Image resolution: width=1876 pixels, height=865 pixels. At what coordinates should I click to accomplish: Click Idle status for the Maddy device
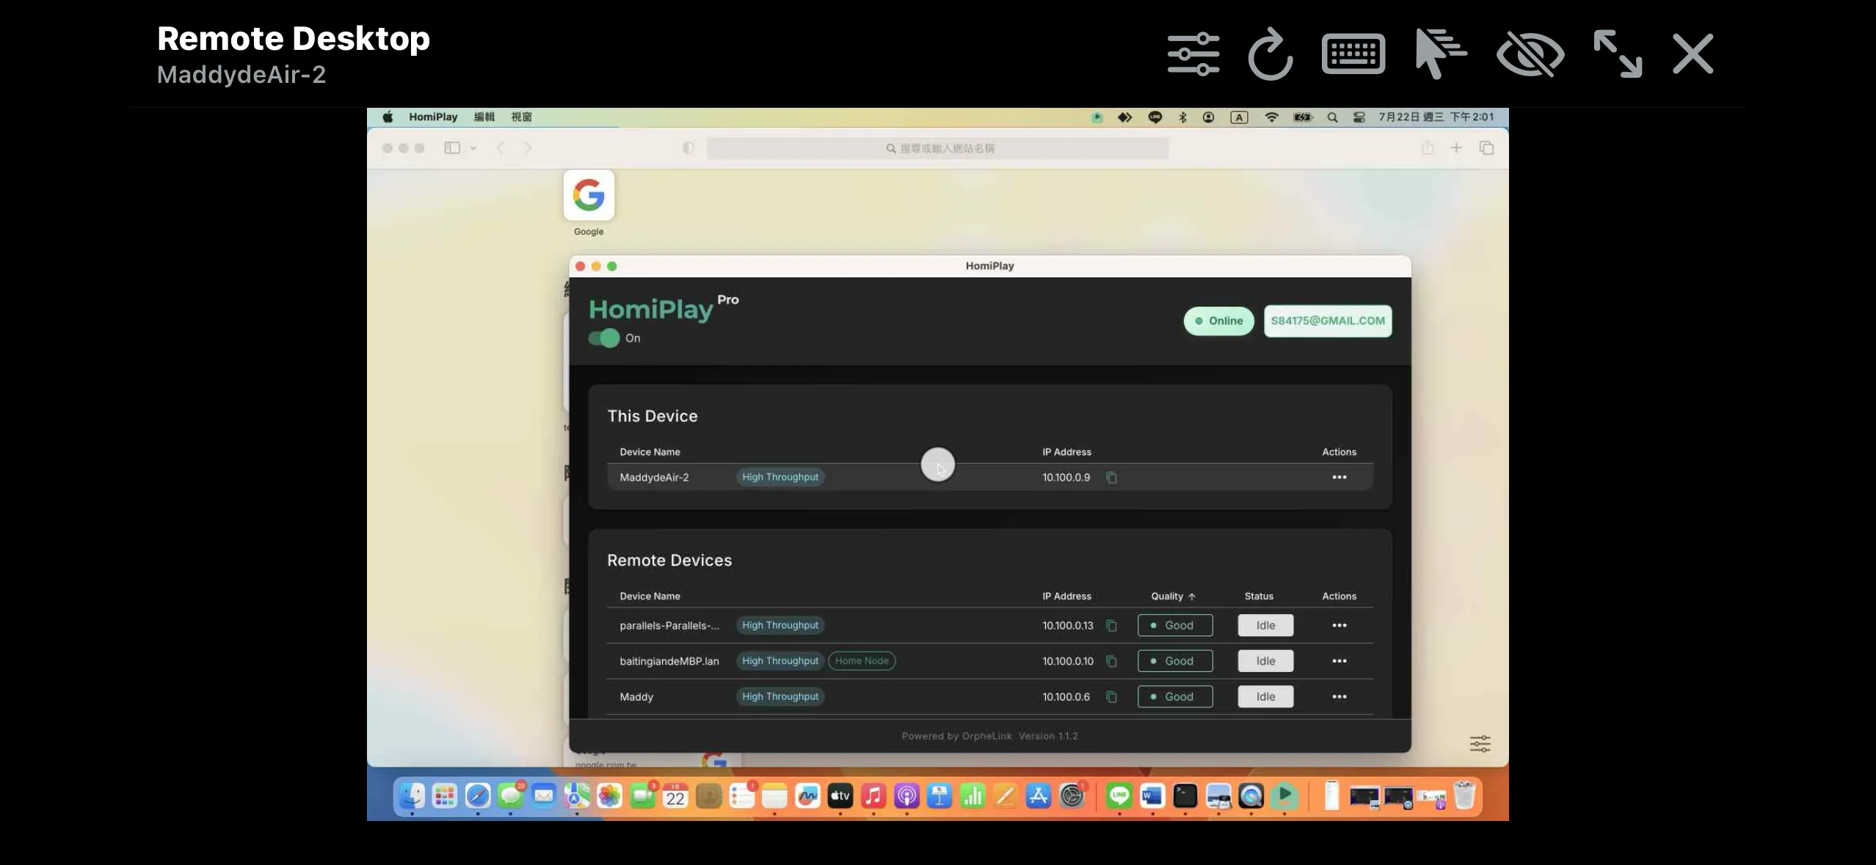click(x=1265, y=697)
